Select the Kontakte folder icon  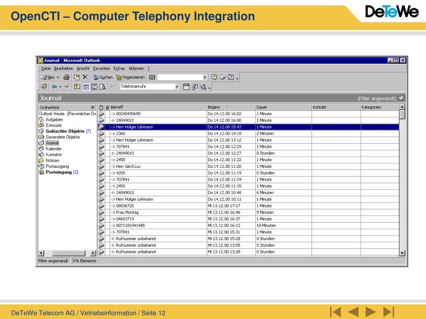coord(41,155)
